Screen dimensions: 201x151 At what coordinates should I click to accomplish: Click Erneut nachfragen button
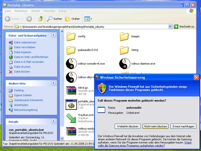pyautogui.click(x=183, y=126)
